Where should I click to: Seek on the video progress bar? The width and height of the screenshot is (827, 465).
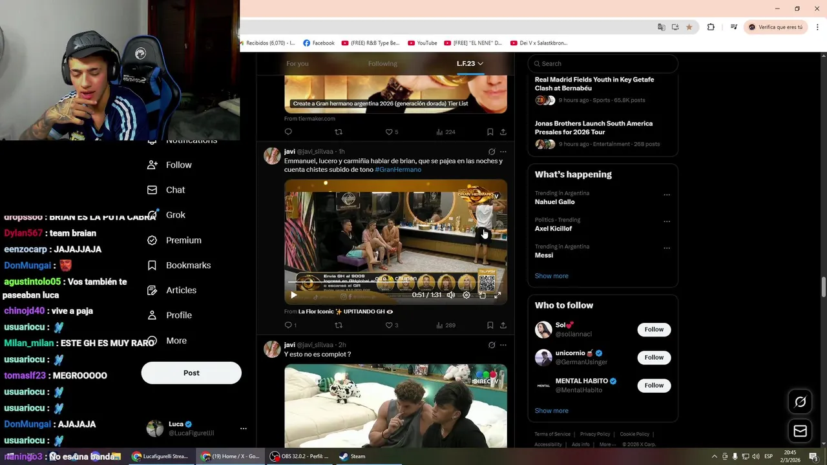pos(395,282)
